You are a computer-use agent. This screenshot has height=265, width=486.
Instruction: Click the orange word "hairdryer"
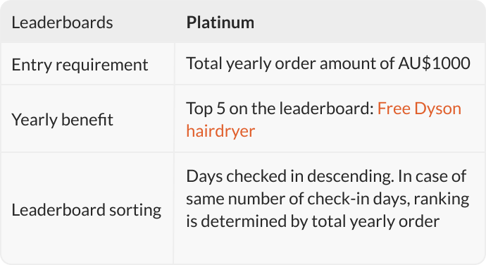point(220,131)
